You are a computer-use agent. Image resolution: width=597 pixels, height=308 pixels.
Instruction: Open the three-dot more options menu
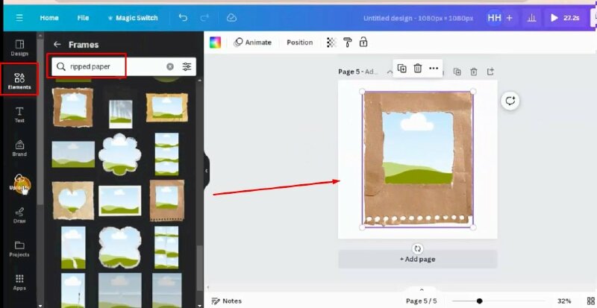point(434,68)
